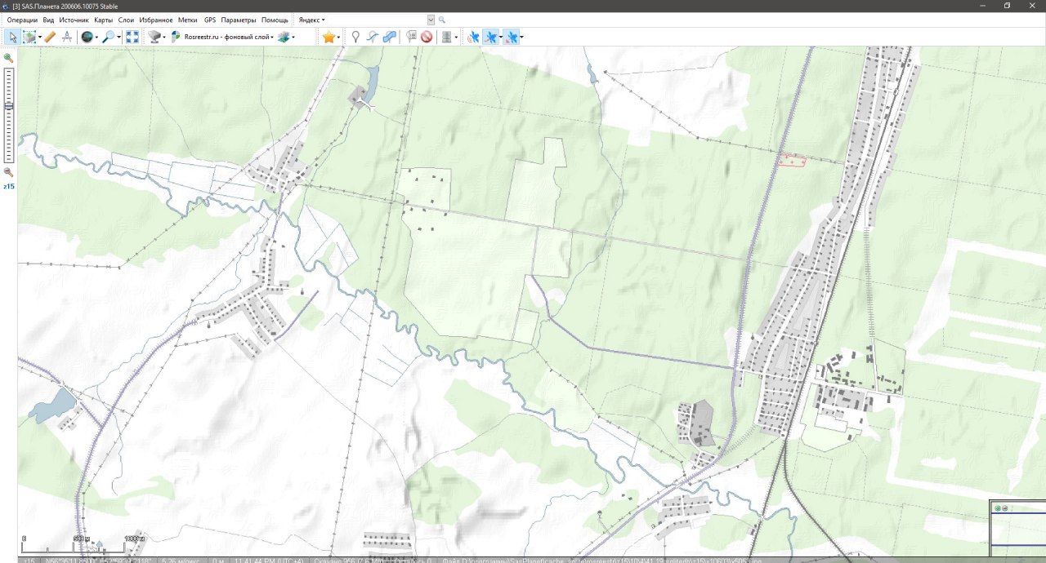This screenshot has width=1046, height=563.
Task: Toggle show GPS track button
Action: tap(490, 37)
